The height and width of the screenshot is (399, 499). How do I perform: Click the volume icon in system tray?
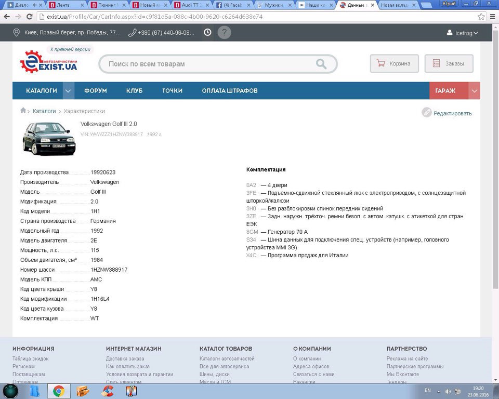click(x=448, y=391)
